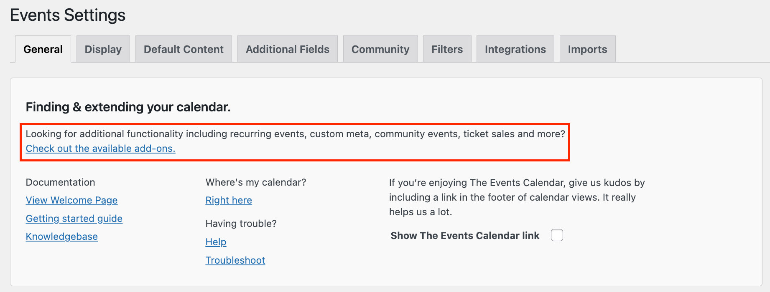The height and width of the screenshot is (292, 770).
Task: Go to the Additional Fields tab
Action: click(x=288, y=49)
